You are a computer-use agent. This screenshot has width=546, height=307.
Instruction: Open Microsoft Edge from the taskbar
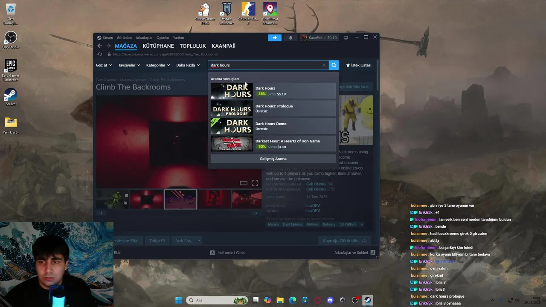pos(293,300)
